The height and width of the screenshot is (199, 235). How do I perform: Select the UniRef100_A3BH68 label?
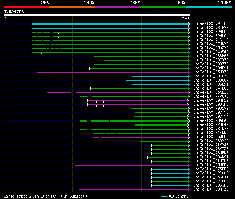211,56
